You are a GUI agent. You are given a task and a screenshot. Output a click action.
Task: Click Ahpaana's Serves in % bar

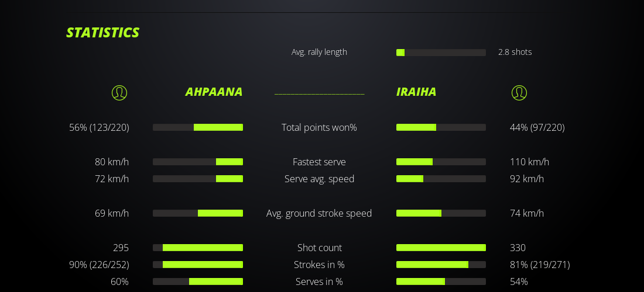pos(198,281)
